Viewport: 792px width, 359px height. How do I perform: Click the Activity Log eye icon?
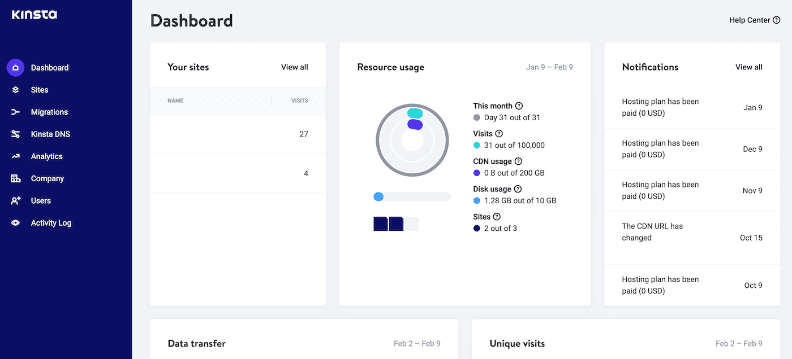tap(15, 223)
